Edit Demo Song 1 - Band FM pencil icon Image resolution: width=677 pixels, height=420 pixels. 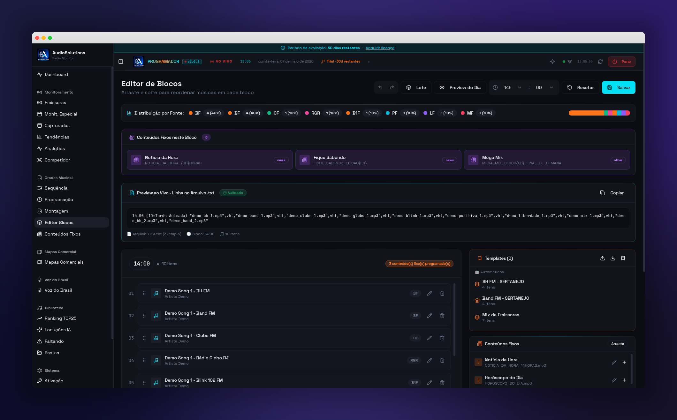[430, 316]
